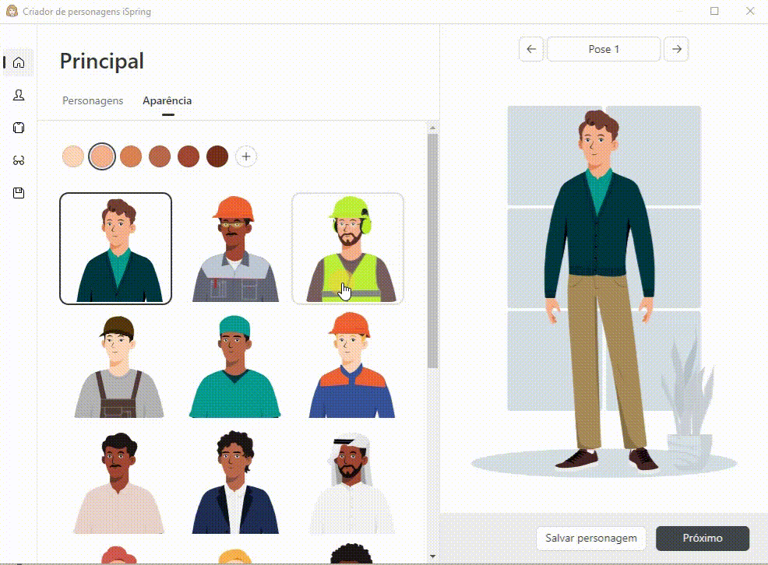The height and width of the screenshot is (565, 768).
Task: Open the clothing sidebar icon
Action: (19, 128)
